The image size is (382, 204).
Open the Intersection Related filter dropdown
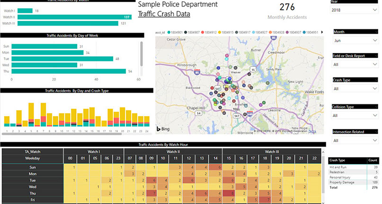[x=352, y=140]
